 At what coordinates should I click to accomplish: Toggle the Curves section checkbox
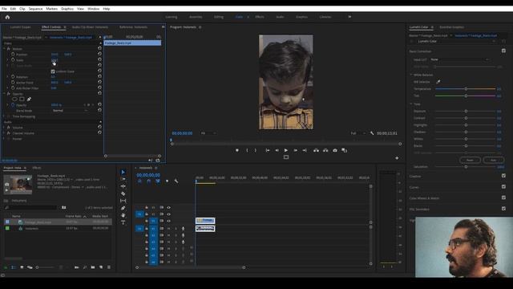pyautogui.click(x=503, y=187)
